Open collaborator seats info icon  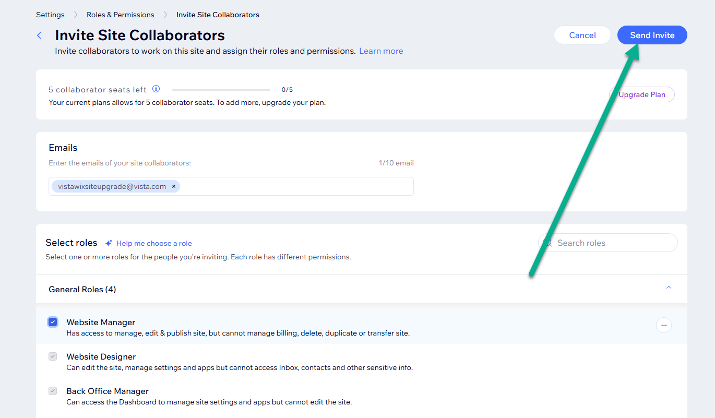click(156, 89)
